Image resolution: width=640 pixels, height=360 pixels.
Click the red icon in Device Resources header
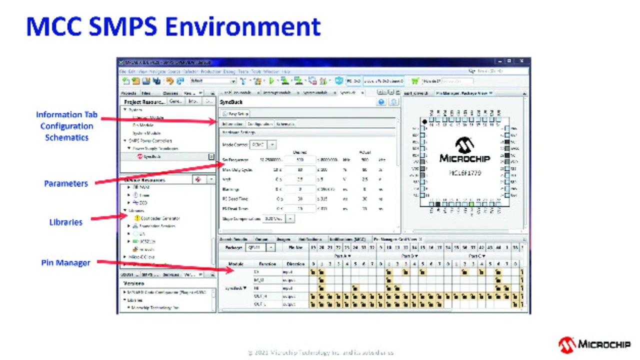pyautogui.click(x=198, y=180)
